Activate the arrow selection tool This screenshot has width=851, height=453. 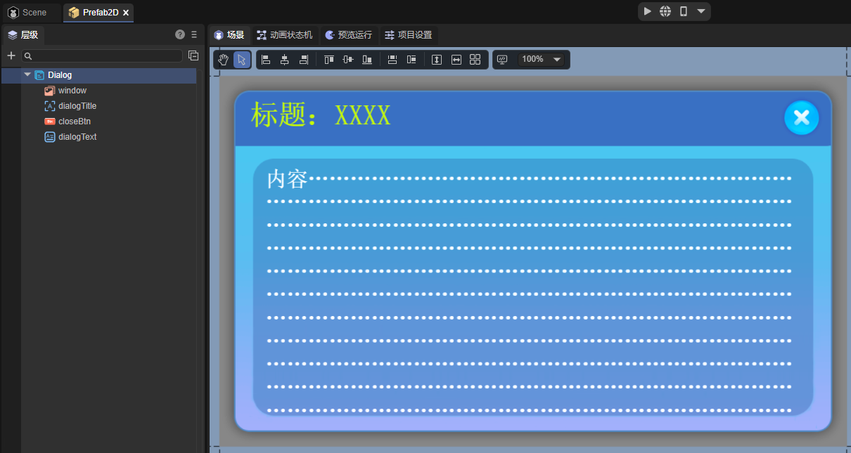(242, 60)
